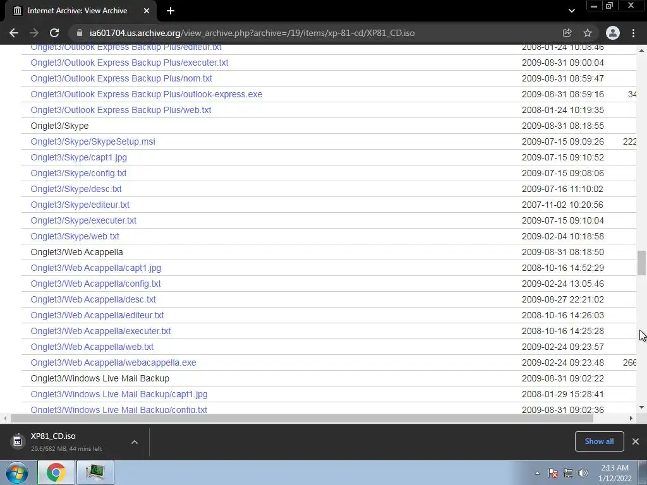
Task: Click Show all downloads button
Action: click(599, 441)
